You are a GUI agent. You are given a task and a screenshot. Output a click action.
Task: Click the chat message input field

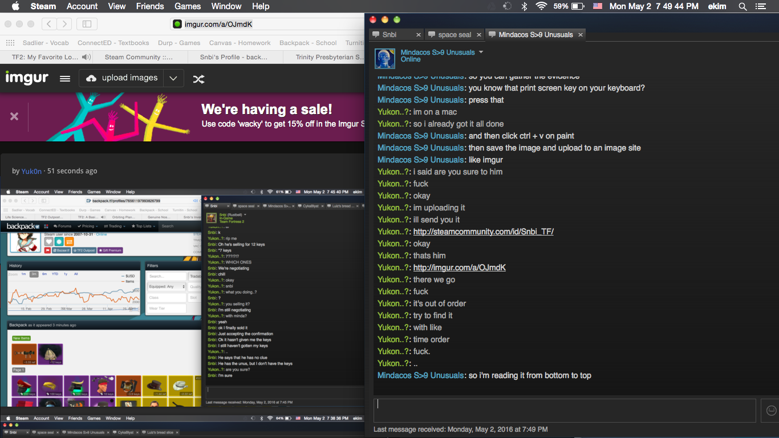point(565,411)
